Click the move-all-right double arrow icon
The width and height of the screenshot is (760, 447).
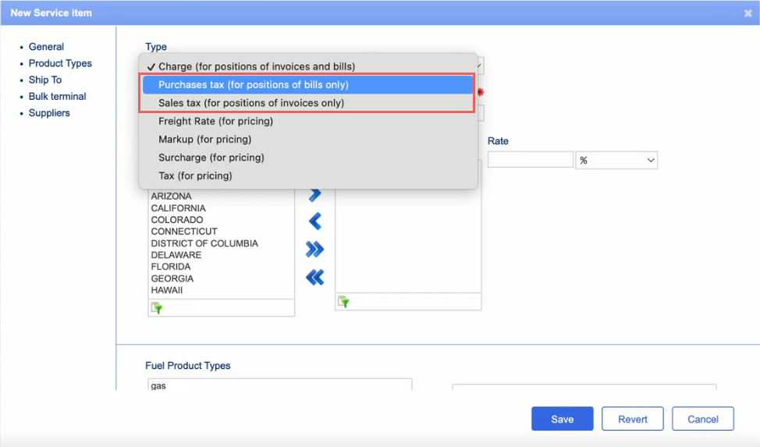315,250
